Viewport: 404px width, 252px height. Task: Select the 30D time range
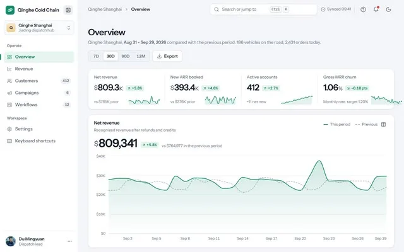click(110, 56)
